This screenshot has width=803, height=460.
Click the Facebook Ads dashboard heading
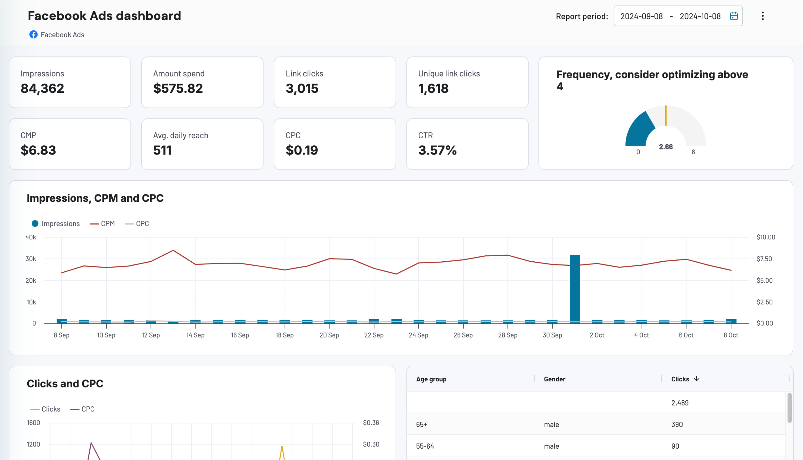104,15
